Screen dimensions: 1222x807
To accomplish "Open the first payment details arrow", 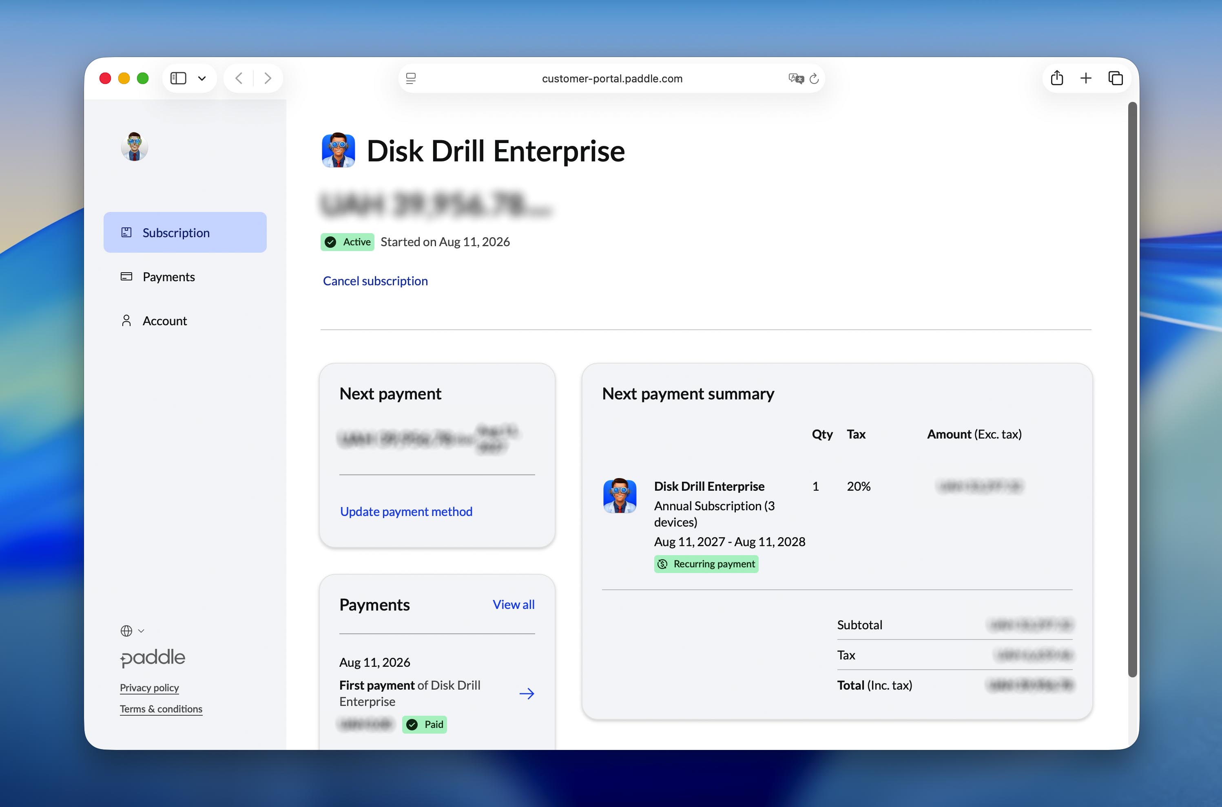I will [527, 693].
